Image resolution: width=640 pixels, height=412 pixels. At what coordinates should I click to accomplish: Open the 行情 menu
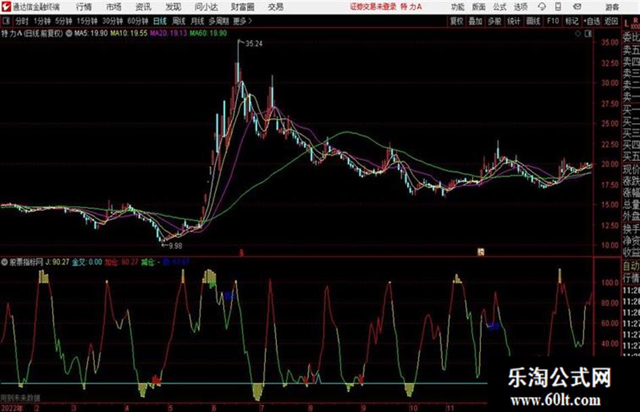click(84, 7)
